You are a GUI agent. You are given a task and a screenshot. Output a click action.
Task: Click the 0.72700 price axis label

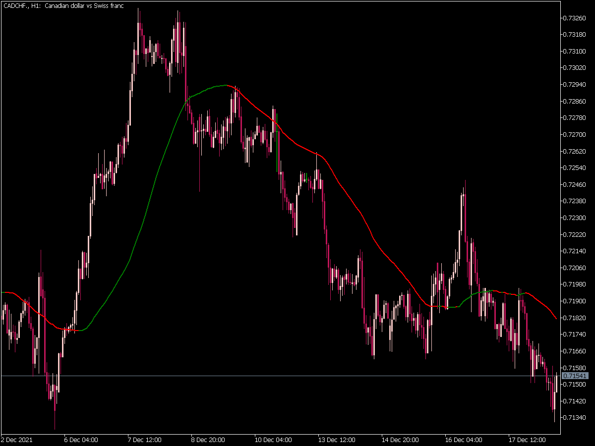point(574,134)
